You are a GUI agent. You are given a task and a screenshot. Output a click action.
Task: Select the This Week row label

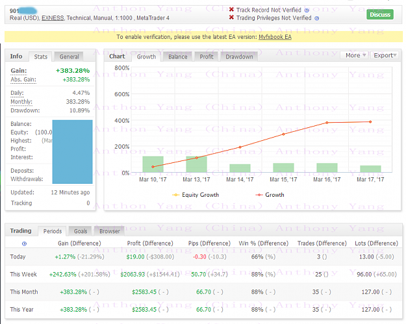[23, 274]
